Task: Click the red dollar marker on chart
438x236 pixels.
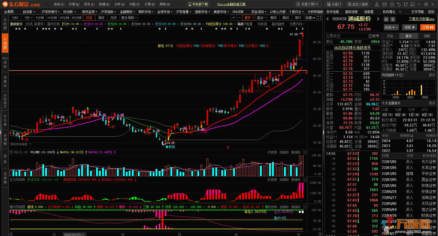Action: point(228,147)
